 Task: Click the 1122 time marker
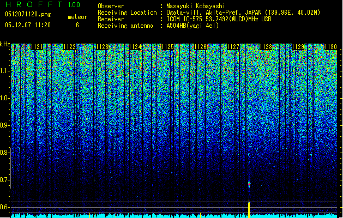coord(69,47)
